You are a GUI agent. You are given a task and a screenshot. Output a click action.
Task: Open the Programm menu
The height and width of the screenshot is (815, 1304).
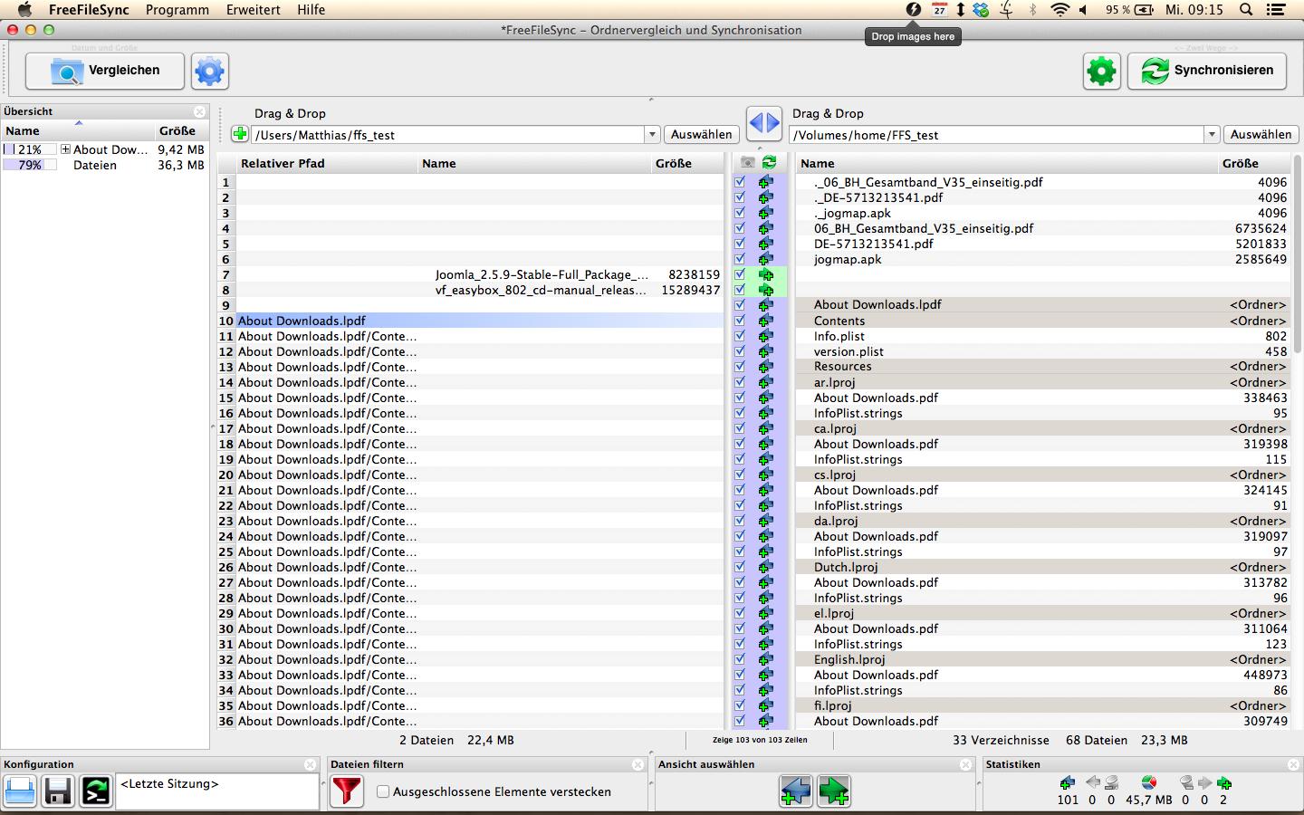(x=177, y=10)
